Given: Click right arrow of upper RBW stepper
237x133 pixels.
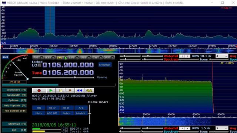Looking at the screenshot, I should click(187, 56).
